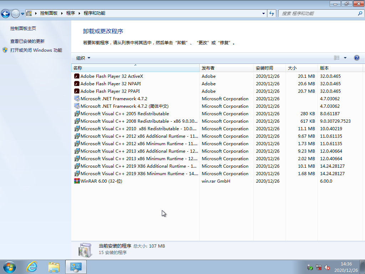Click size 617 KB cell
This screenshot has height=274, width=365.
coord(308,121)
